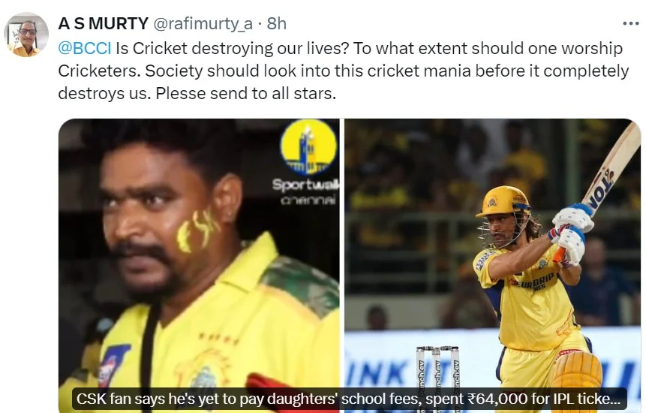The image size is (646, 413).
Task: Click the batsman's white batting gloves
Action: [x=572, y=231]
